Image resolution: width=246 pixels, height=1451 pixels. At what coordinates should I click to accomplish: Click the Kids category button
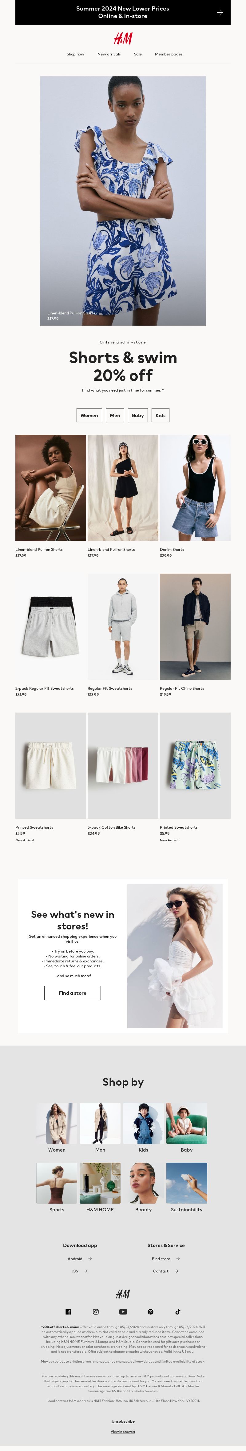tap(161, 415)
